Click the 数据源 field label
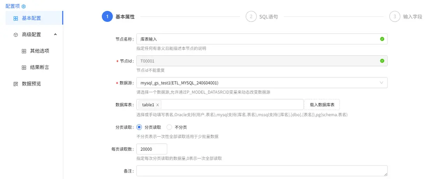This screenshot has height=179, width=428. click(127, 82)
